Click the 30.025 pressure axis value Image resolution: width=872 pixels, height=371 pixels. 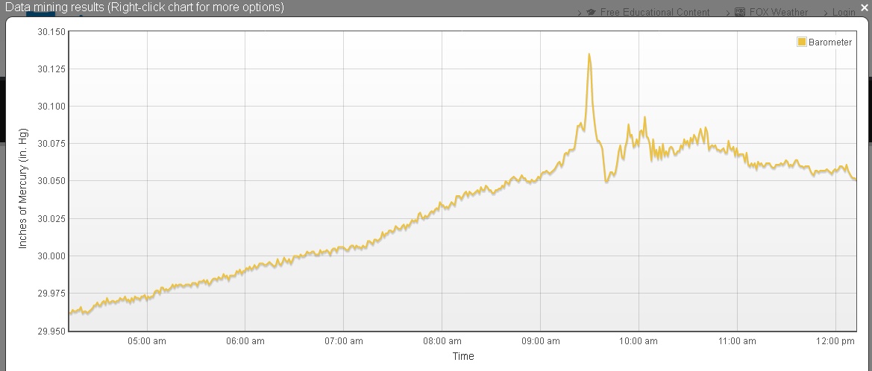click(51, 218)
